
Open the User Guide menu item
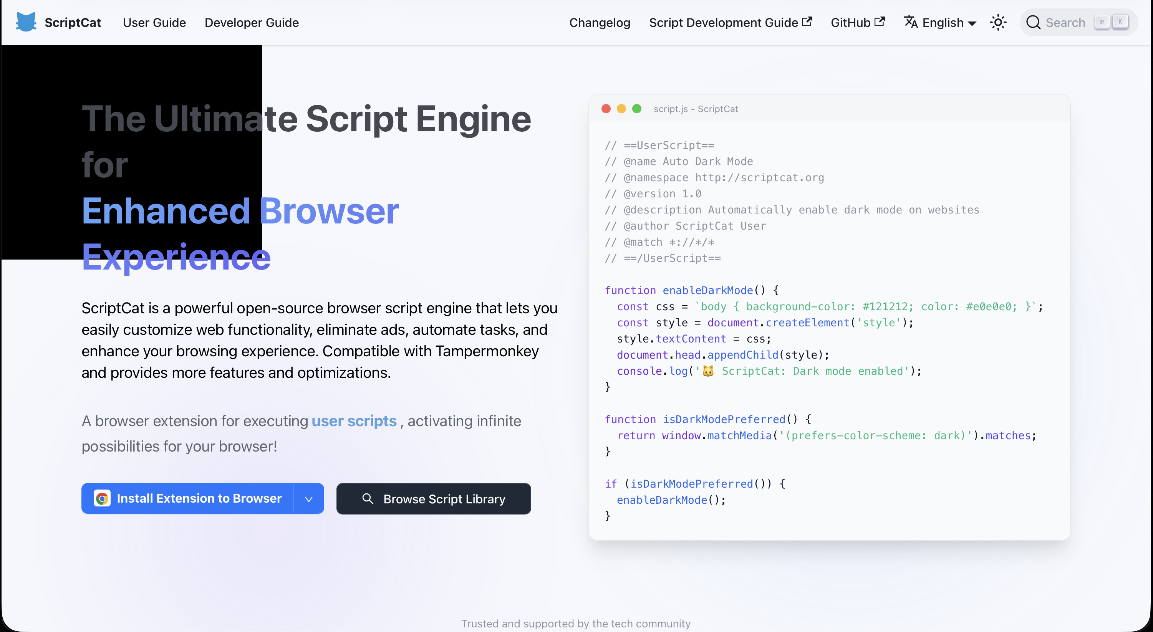point(154,22)
